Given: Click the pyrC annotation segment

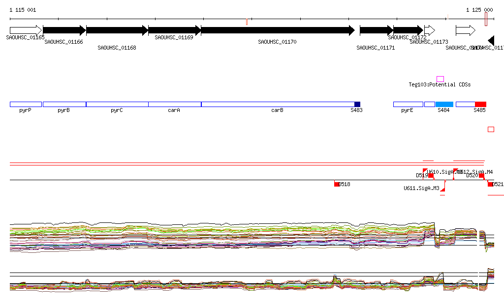Looking at the screenshot, I should (117, 104).
